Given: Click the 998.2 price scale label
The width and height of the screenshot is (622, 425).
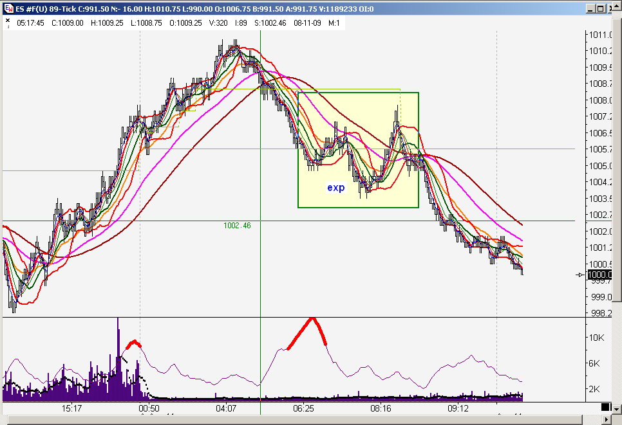Looking at the screenshot, I should click(x=601, y=313).
